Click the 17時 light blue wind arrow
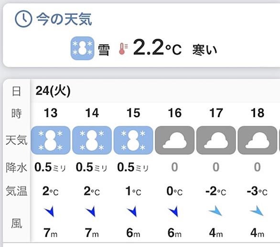The height and width of the screenshot is (247, 280). [215, 211]
